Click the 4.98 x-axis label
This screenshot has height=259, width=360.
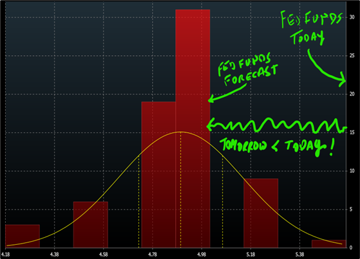(202, 255)
